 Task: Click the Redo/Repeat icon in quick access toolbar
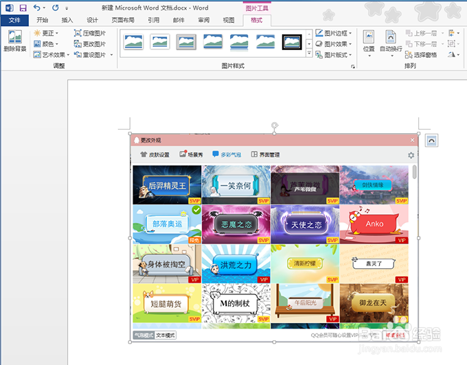point(56,8)
